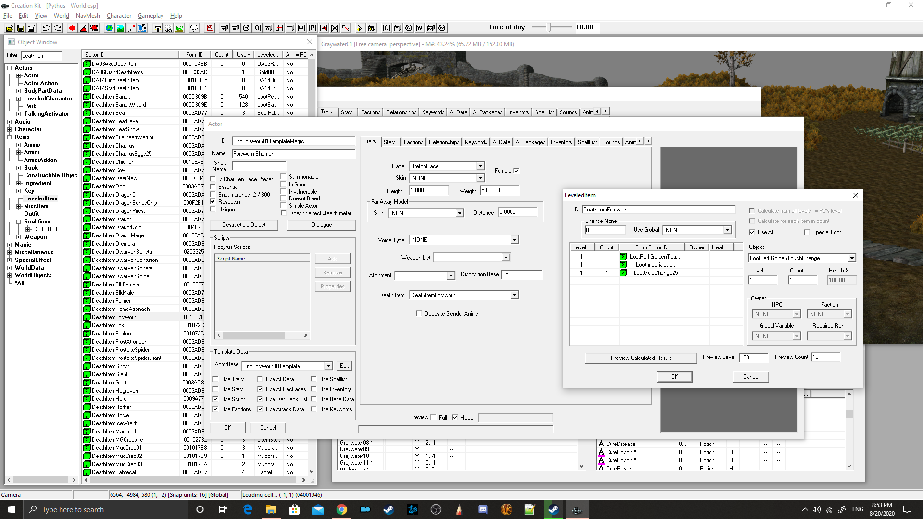Expand the WorldObjects tree node
This screenshot has height=519, width=923.
tap(9, 275)
